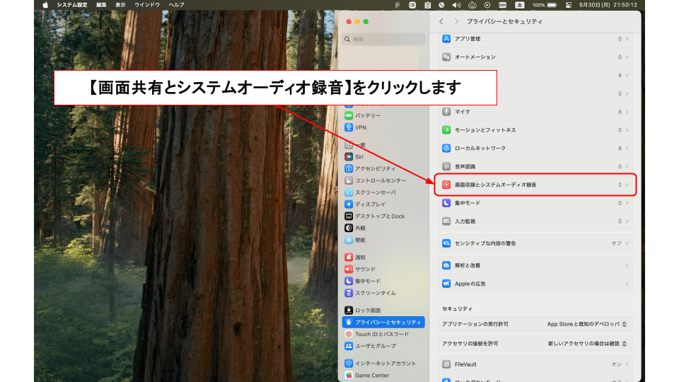Select Game Center in the sidebar
This screenshot has height=382, width=679.
371,375
